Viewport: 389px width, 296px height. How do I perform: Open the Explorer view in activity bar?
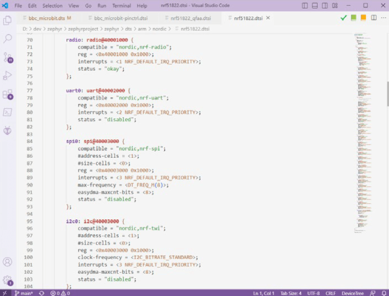(x=8, y=21)
